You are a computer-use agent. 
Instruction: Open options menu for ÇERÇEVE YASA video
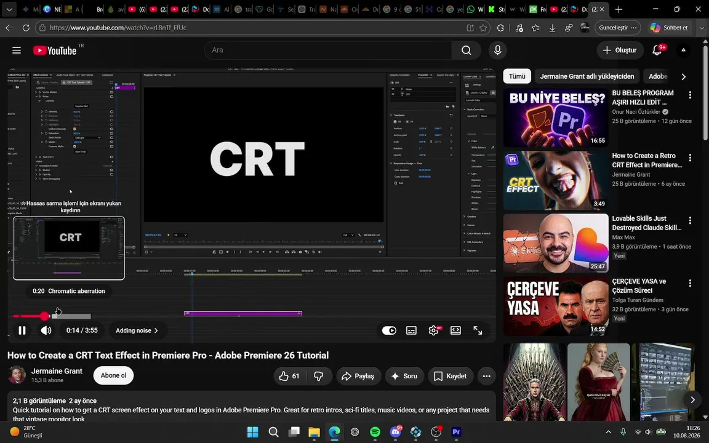690,284
